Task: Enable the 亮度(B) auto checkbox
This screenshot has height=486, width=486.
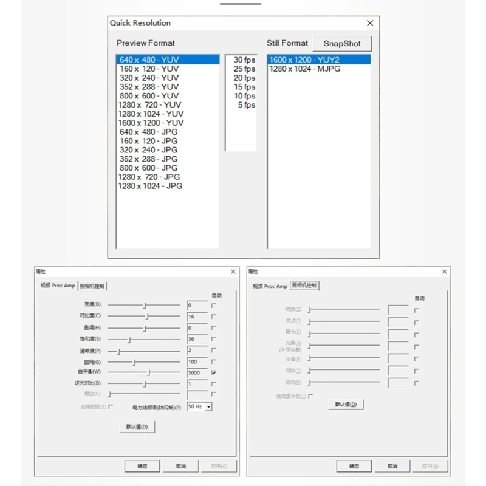Action: (x=214, y=306)
